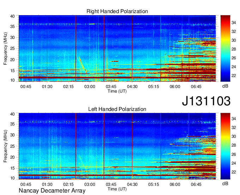
Task: Click the 35 MHz tick of top plot
Action: tap(12, 26)
